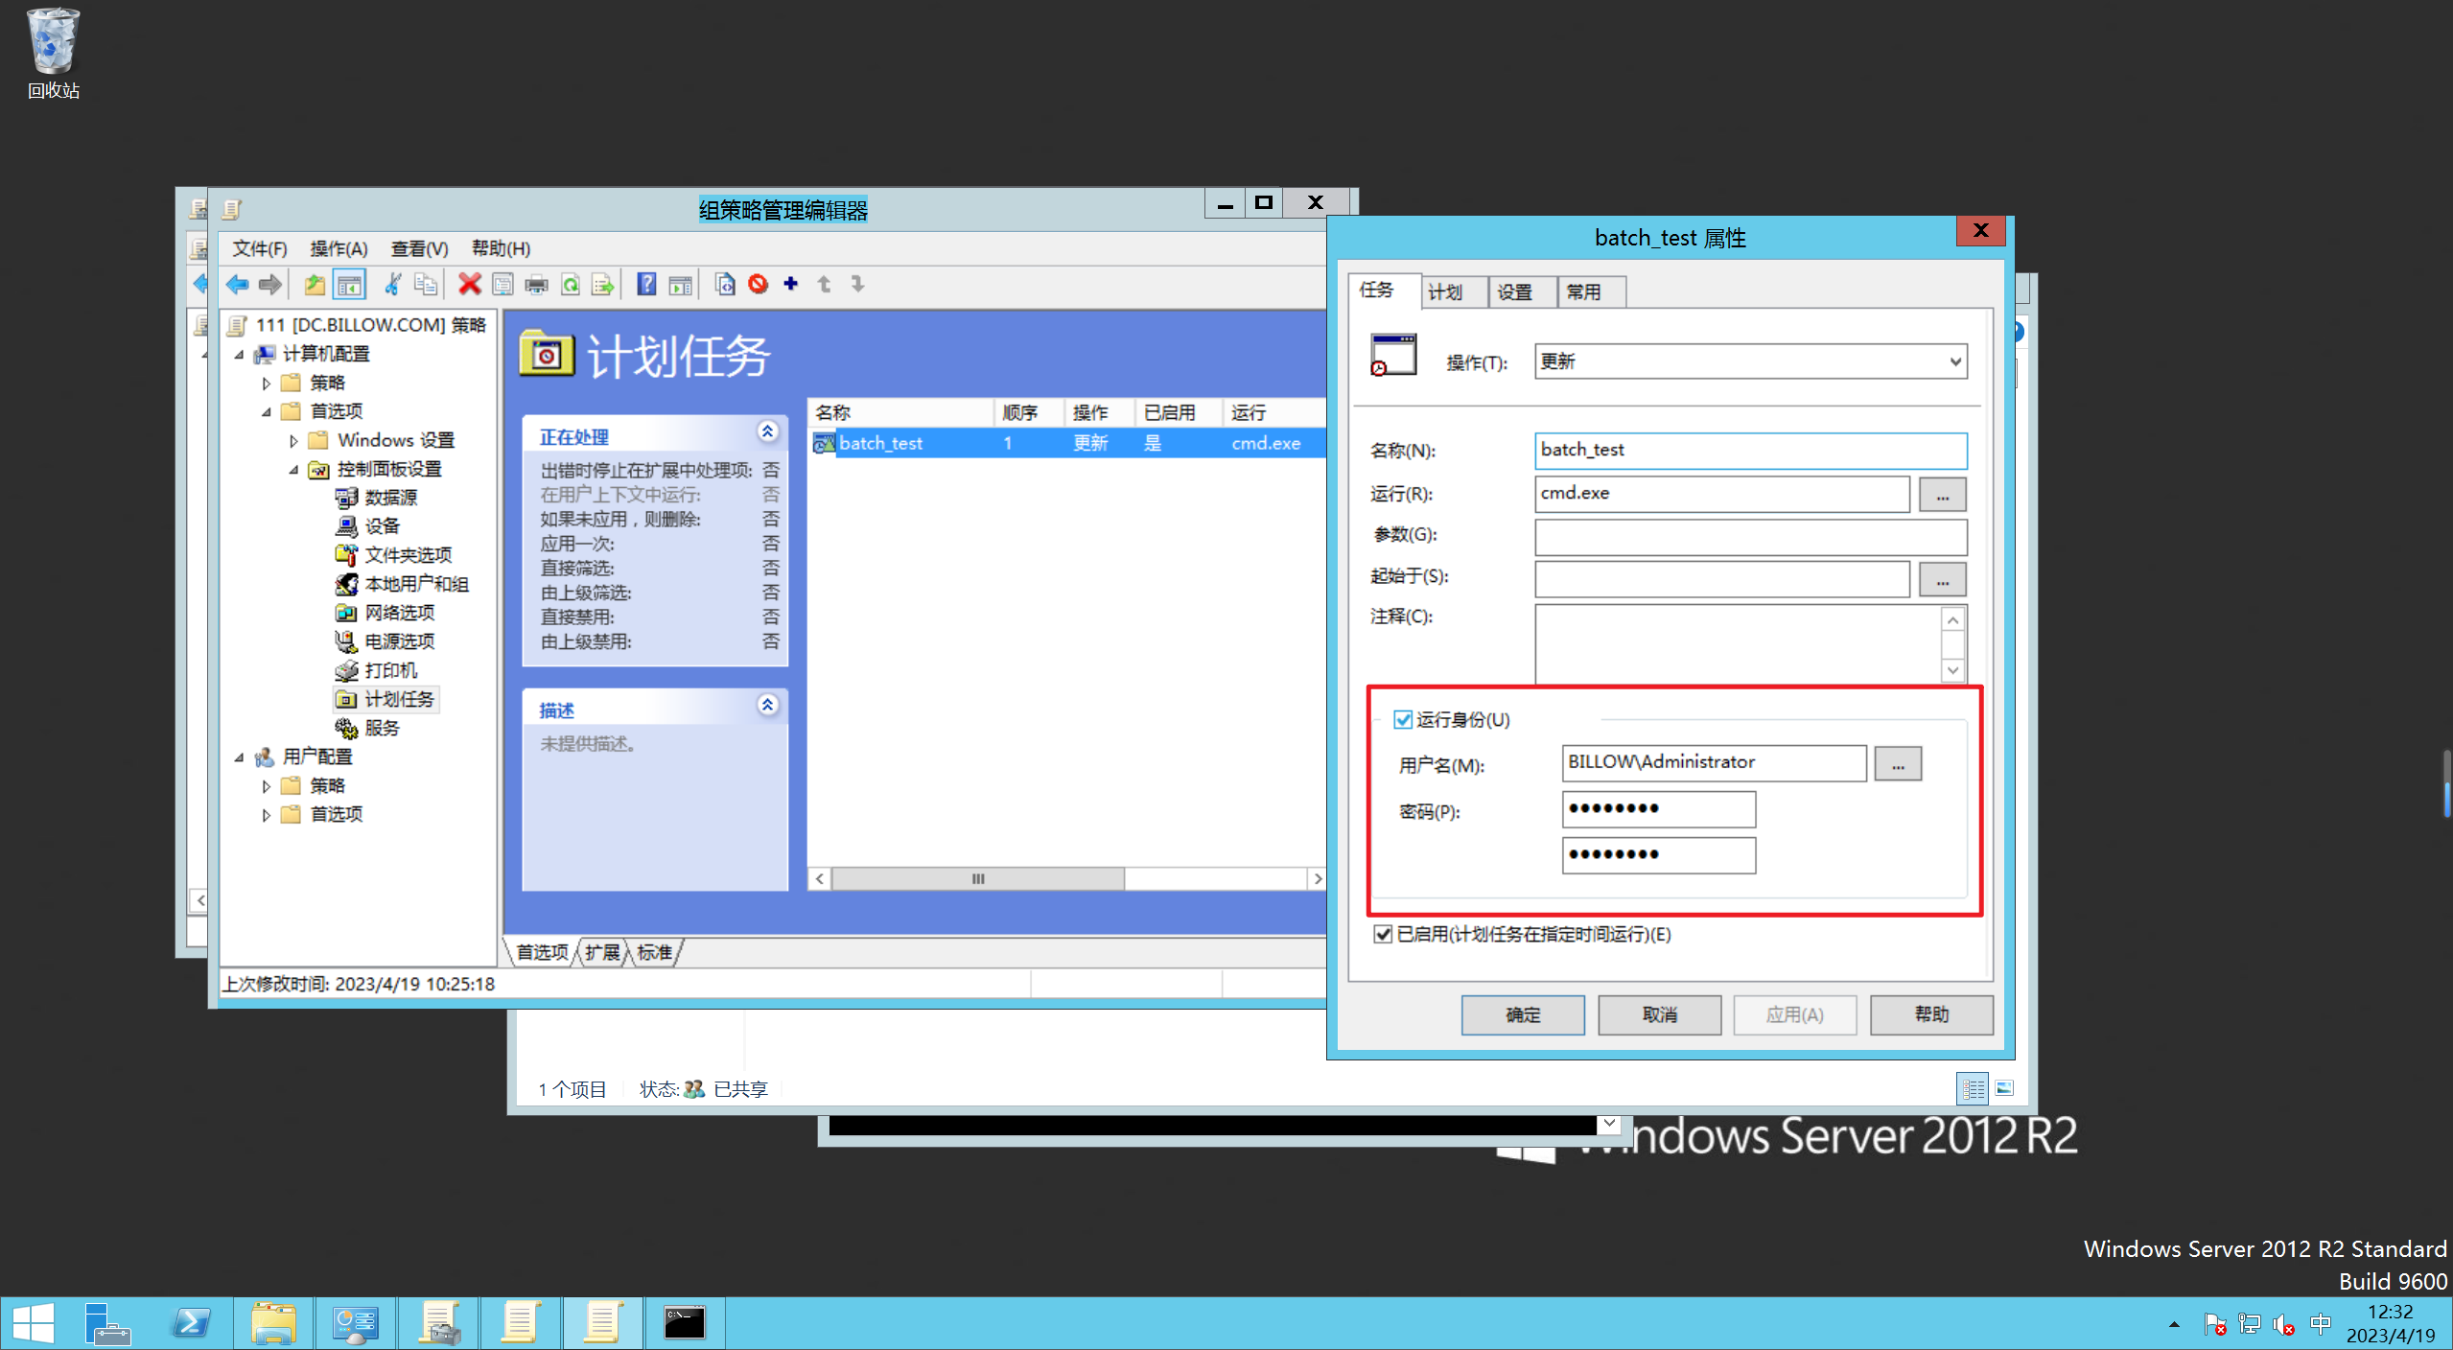Click the 名称(N) input field
The height and width of the screenshot is (1350, 2453).
coord(1750,450)
